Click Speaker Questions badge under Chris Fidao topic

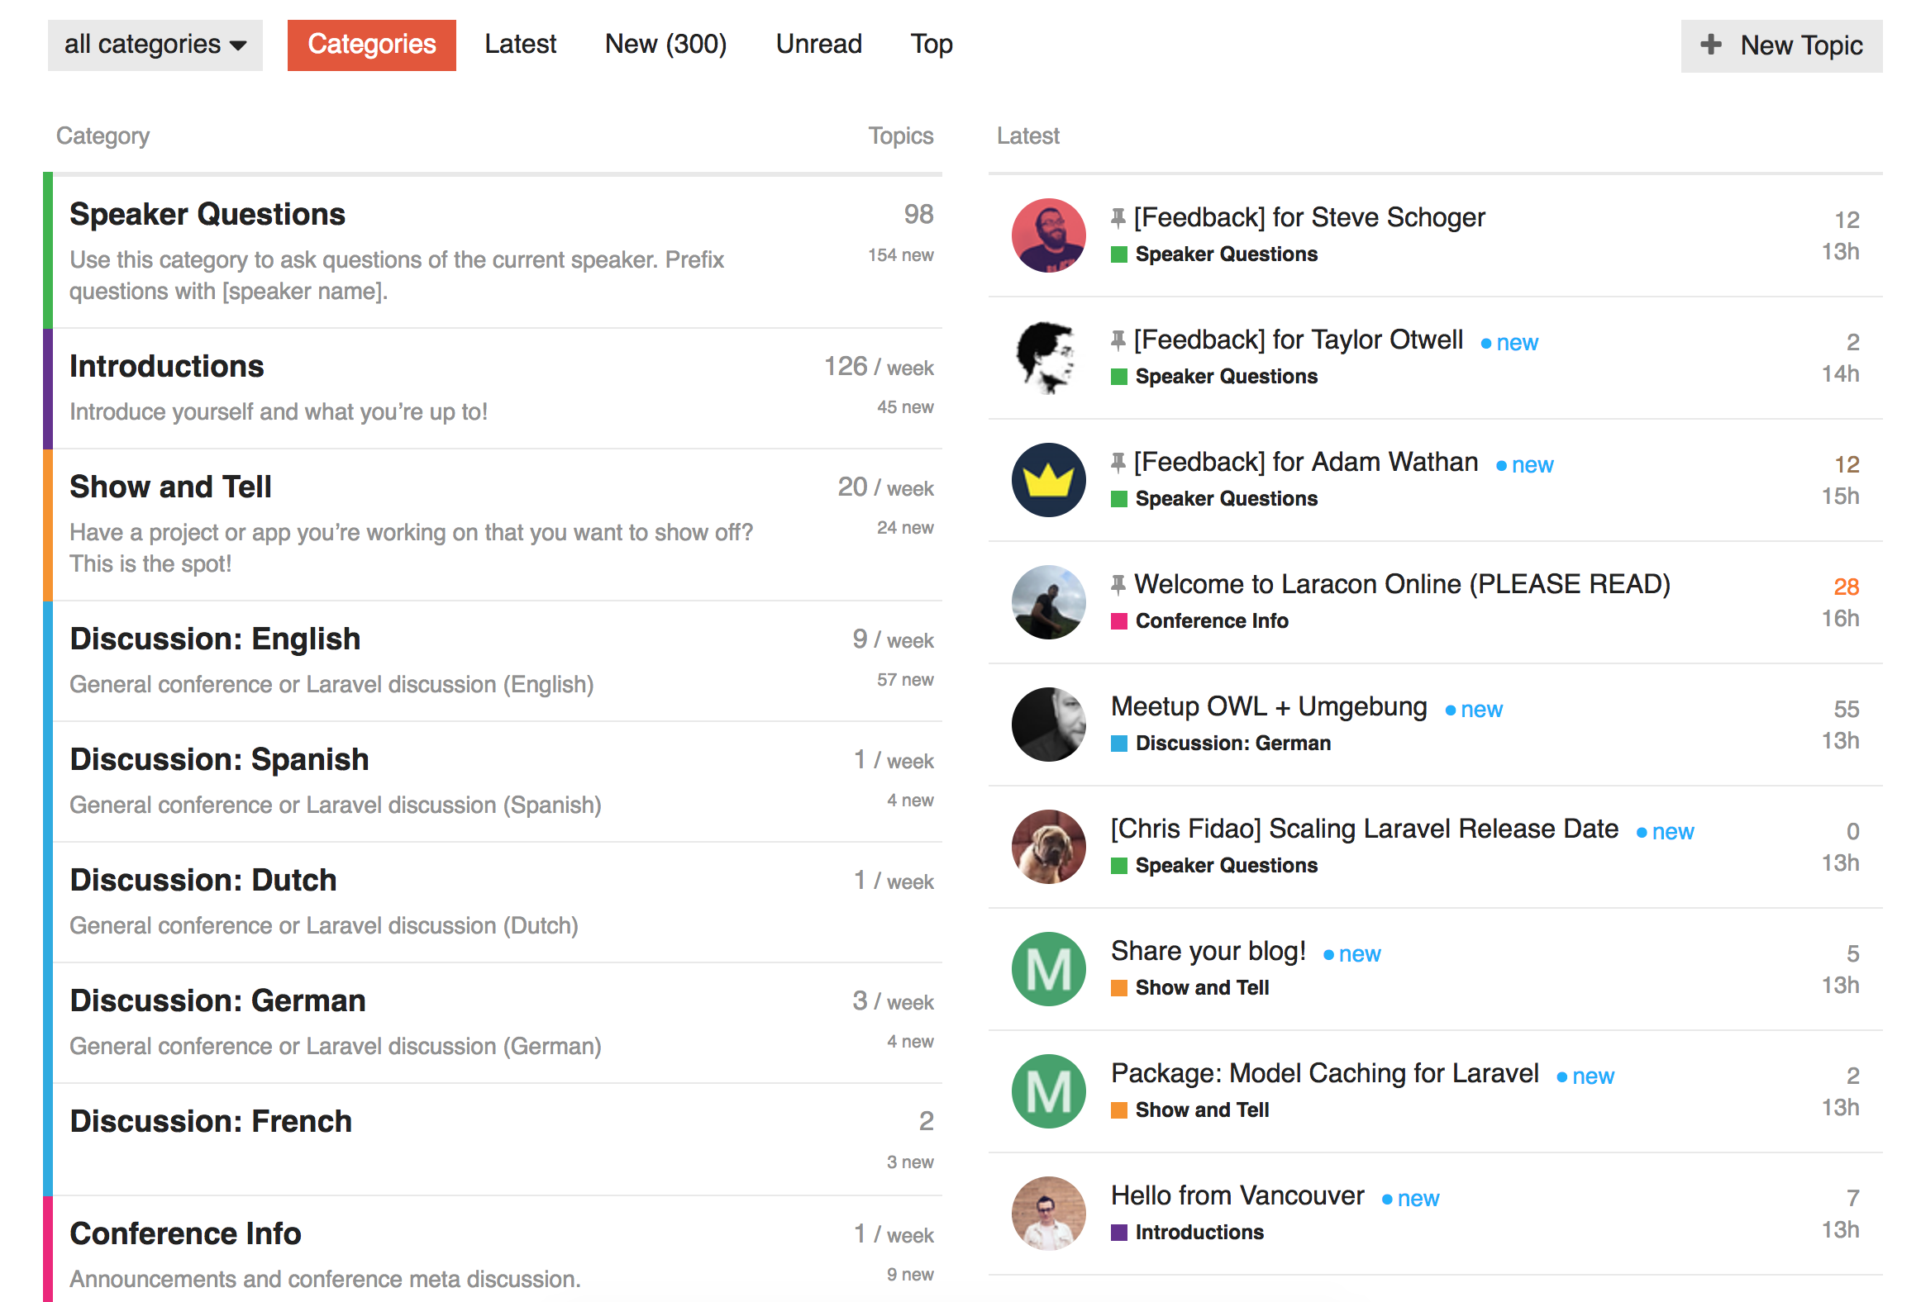point(1214,866)
